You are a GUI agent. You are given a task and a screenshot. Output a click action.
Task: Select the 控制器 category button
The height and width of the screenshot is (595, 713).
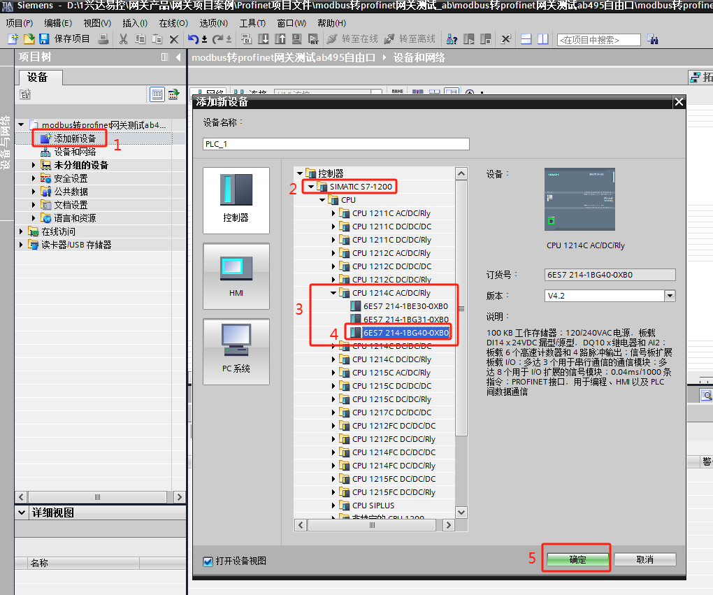[236, 201]
